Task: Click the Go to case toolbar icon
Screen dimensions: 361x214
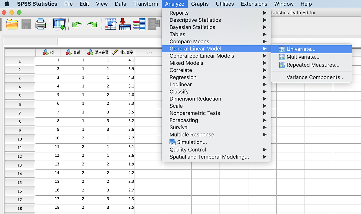Action: click(111, 24)
